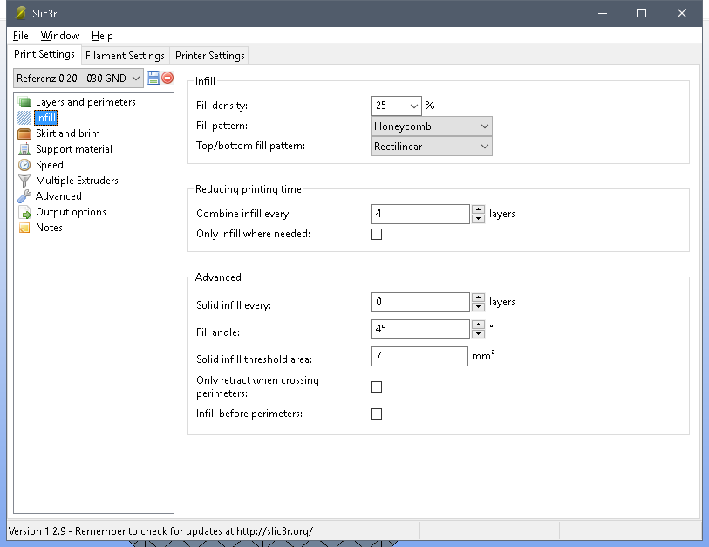Open the Fill pattern Honeycomb dropdown

coord(432,126)
